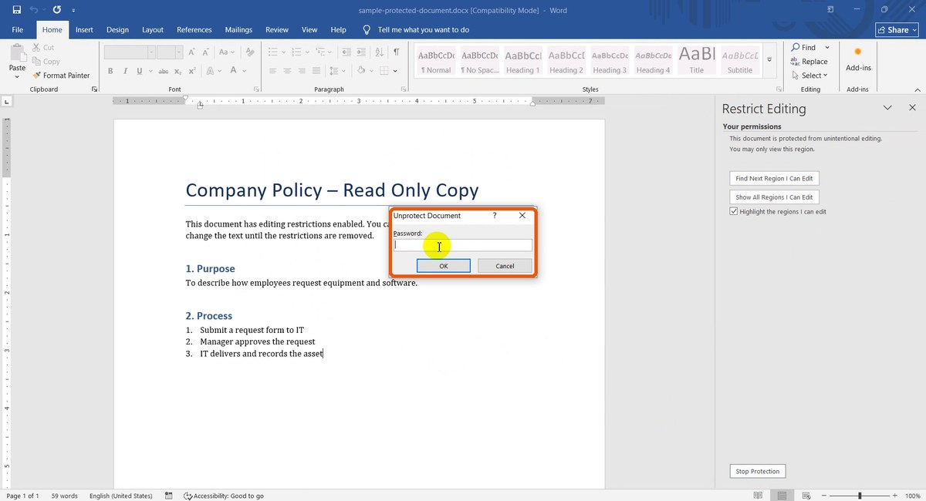Click Decrease Indent icon

tap(346, 52)
